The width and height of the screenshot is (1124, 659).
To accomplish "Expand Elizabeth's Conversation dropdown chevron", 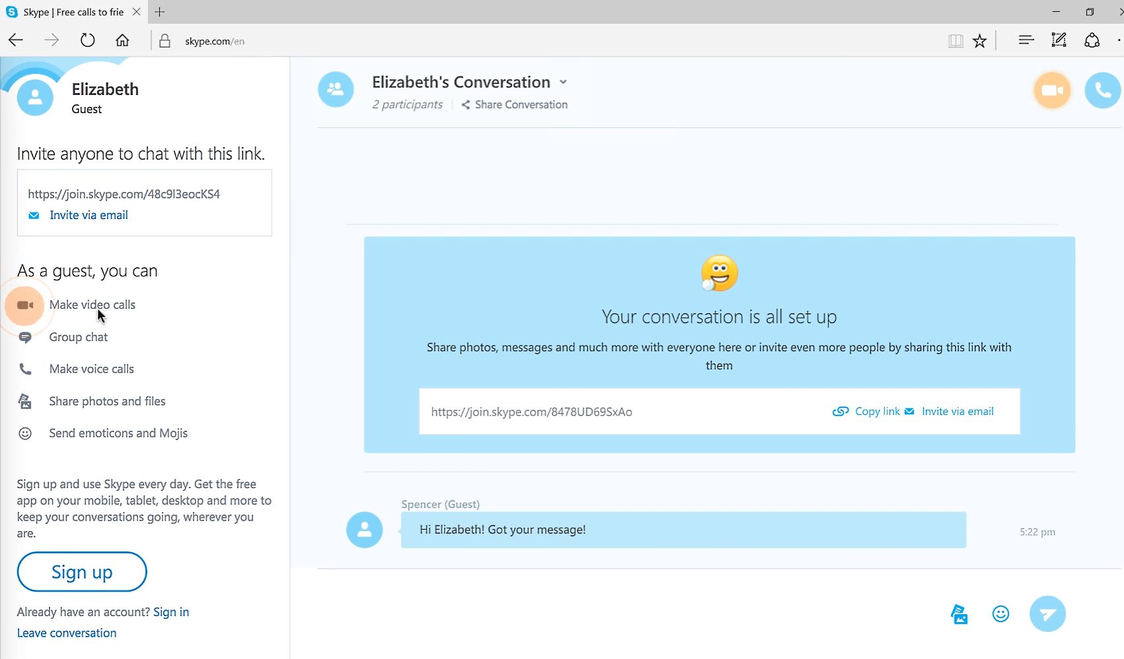I will (x=563, y=82).
